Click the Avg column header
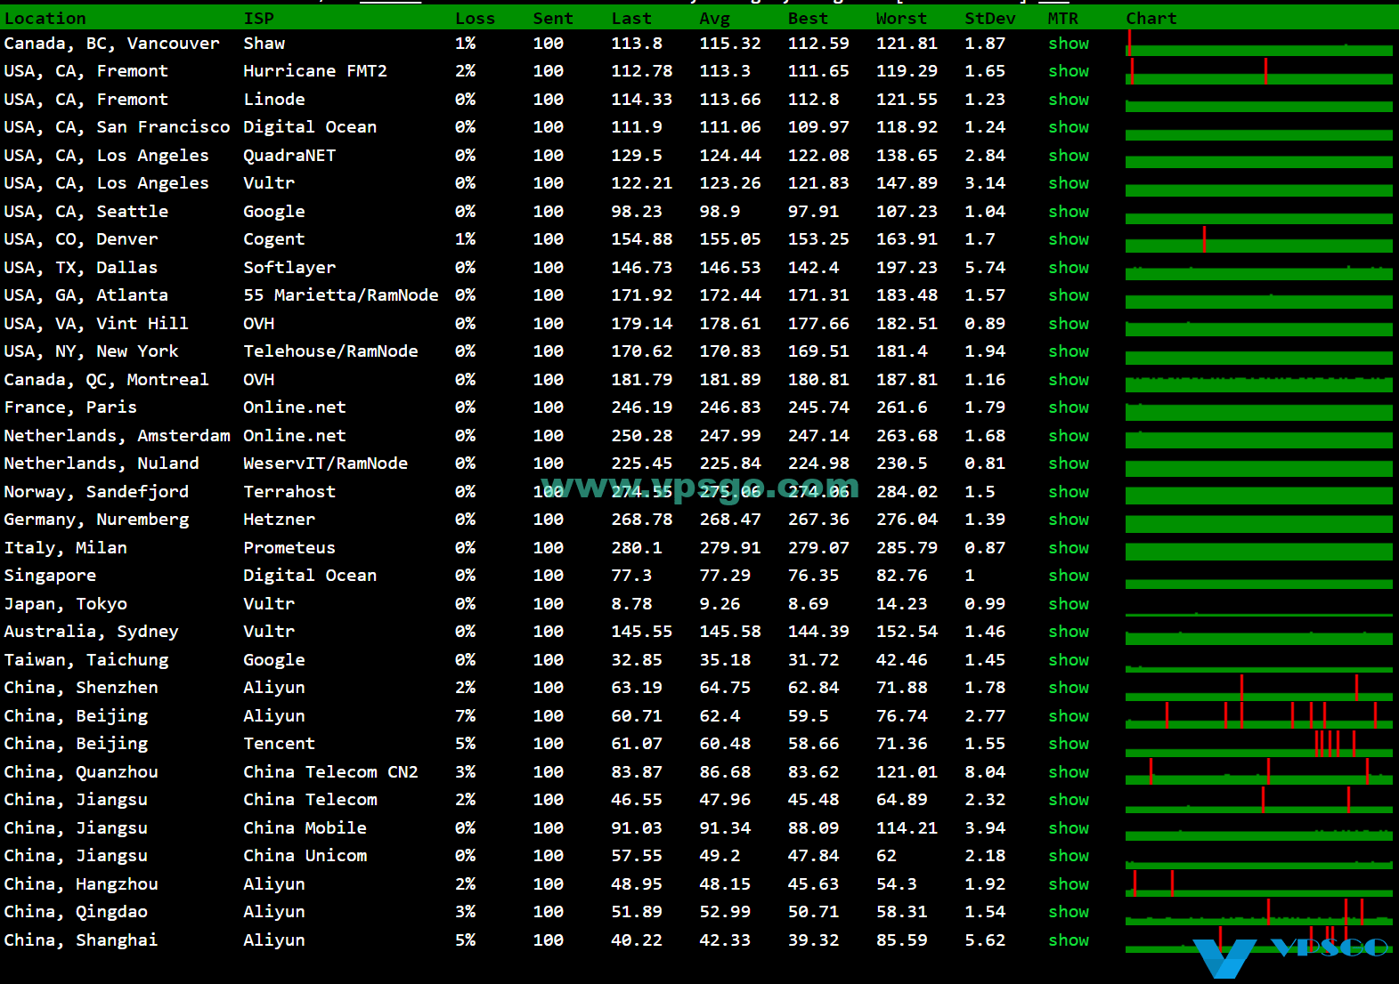 click(714, 19)
